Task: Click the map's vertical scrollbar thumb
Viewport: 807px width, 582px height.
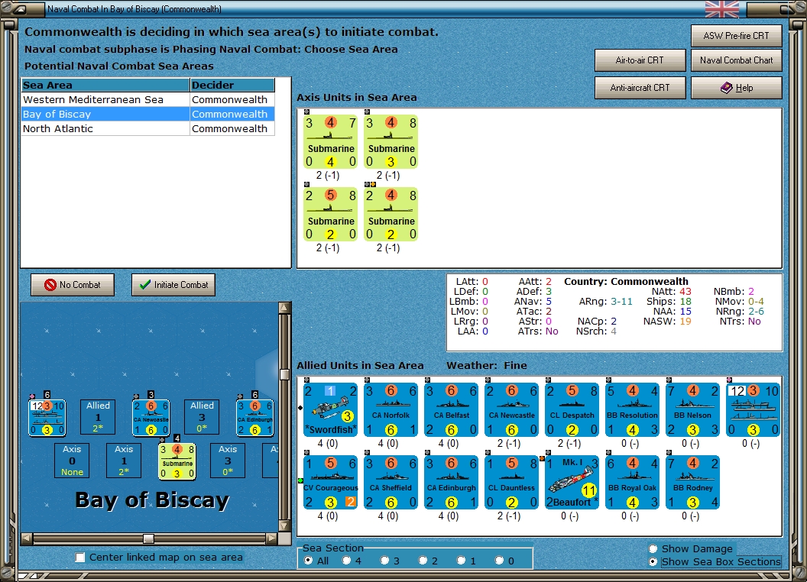Action: pyautogui.click(x=284, y=374)
